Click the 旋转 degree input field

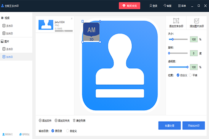(193, 54)
